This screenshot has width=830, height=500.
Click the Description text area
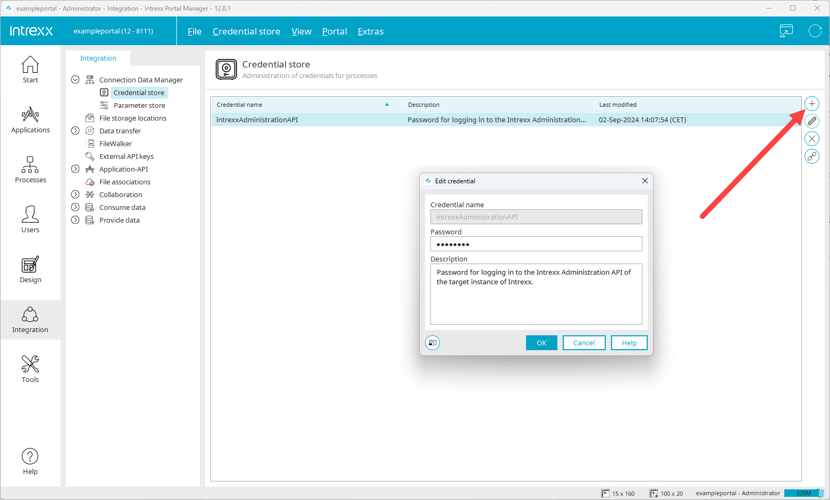536,294
